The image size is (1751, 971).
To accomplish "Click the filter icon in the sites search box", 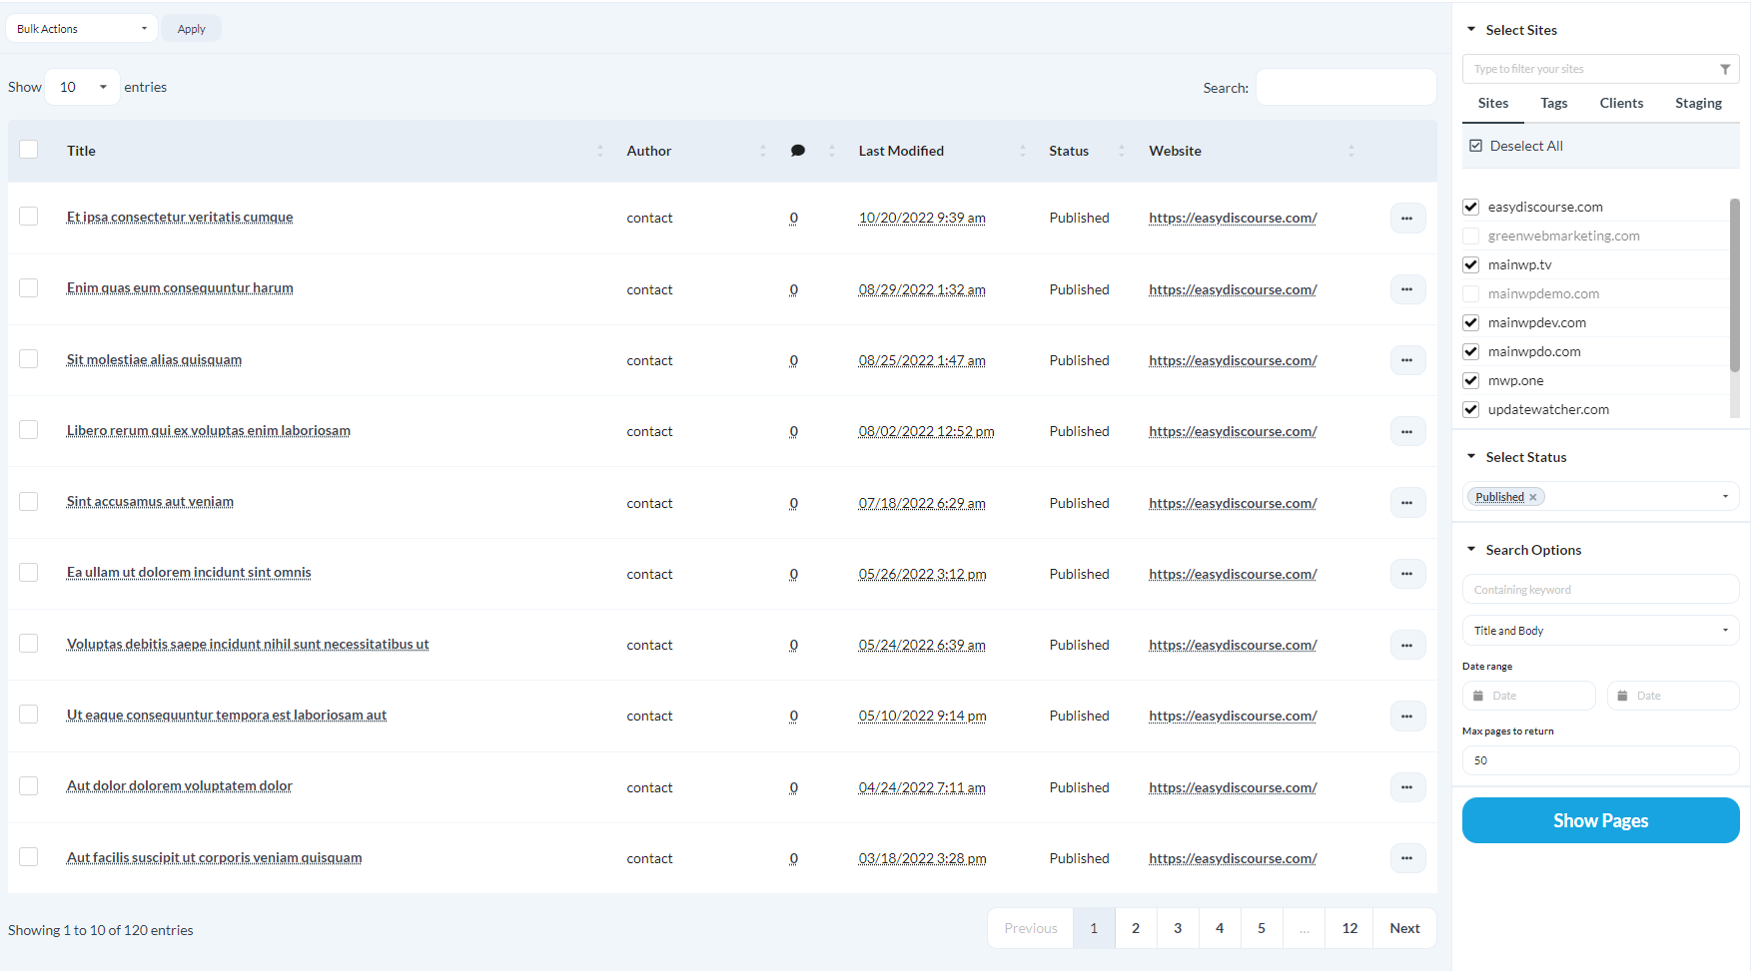I will (1725, 68).
